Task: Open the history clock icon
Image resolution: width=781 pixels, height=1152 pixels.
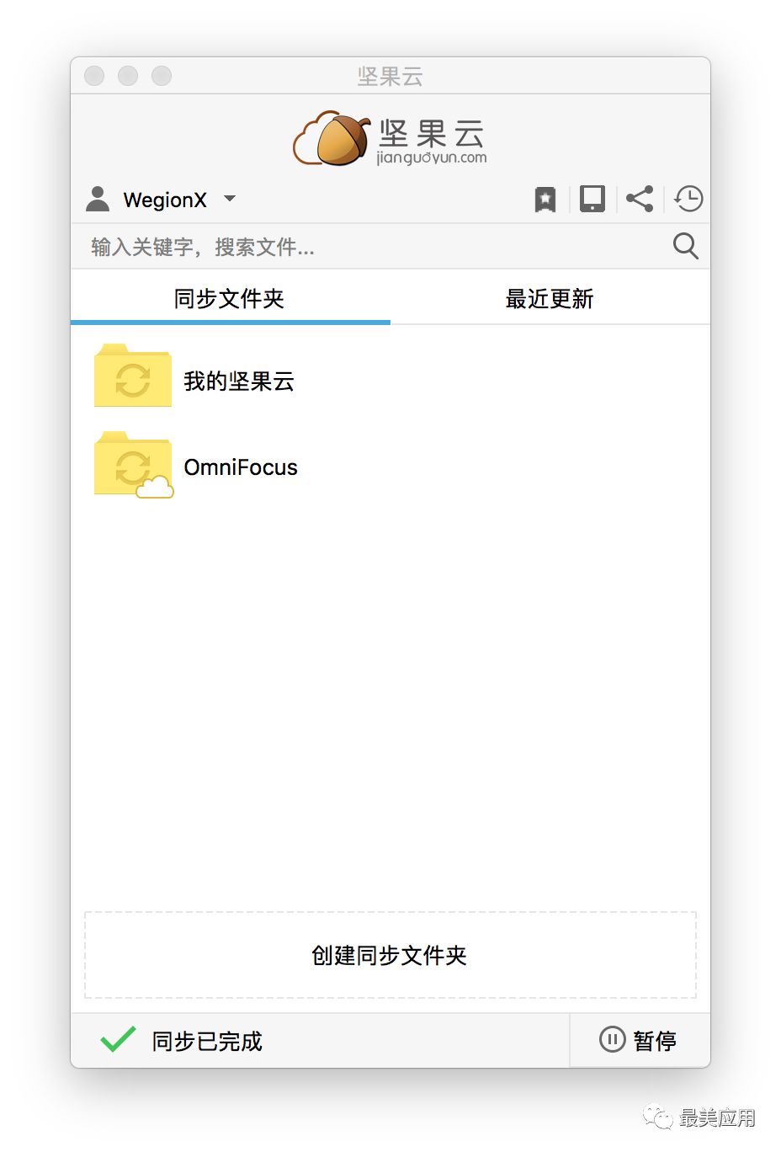Action: 688,199
